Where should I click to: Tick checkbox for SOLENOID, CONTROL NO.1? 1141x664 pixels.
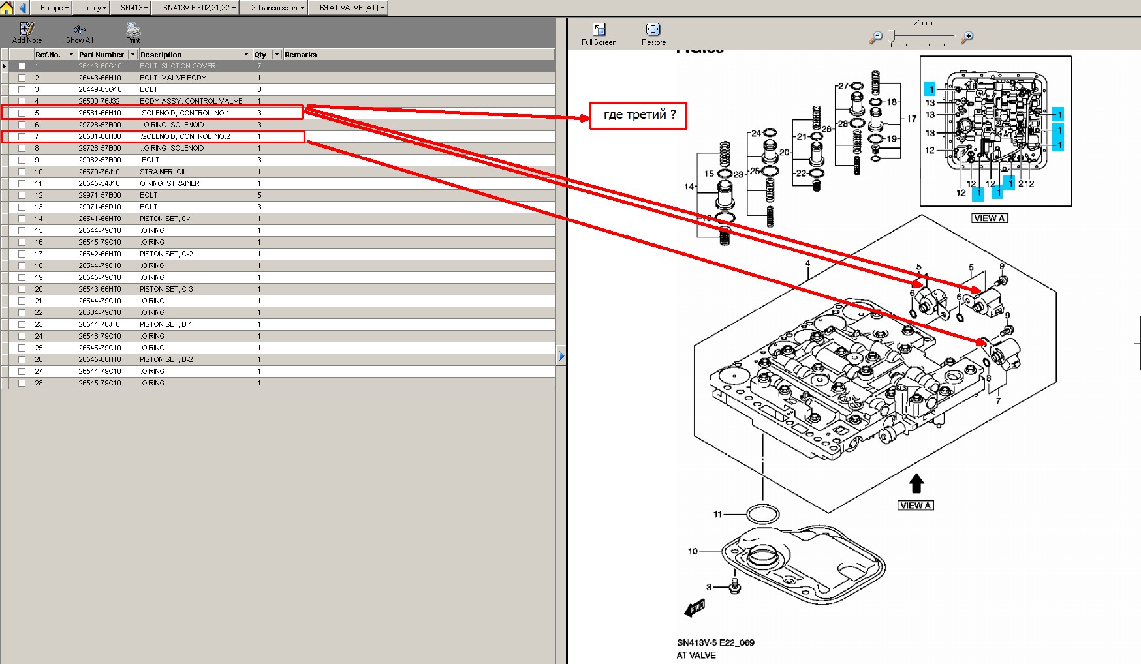[22, 113]
